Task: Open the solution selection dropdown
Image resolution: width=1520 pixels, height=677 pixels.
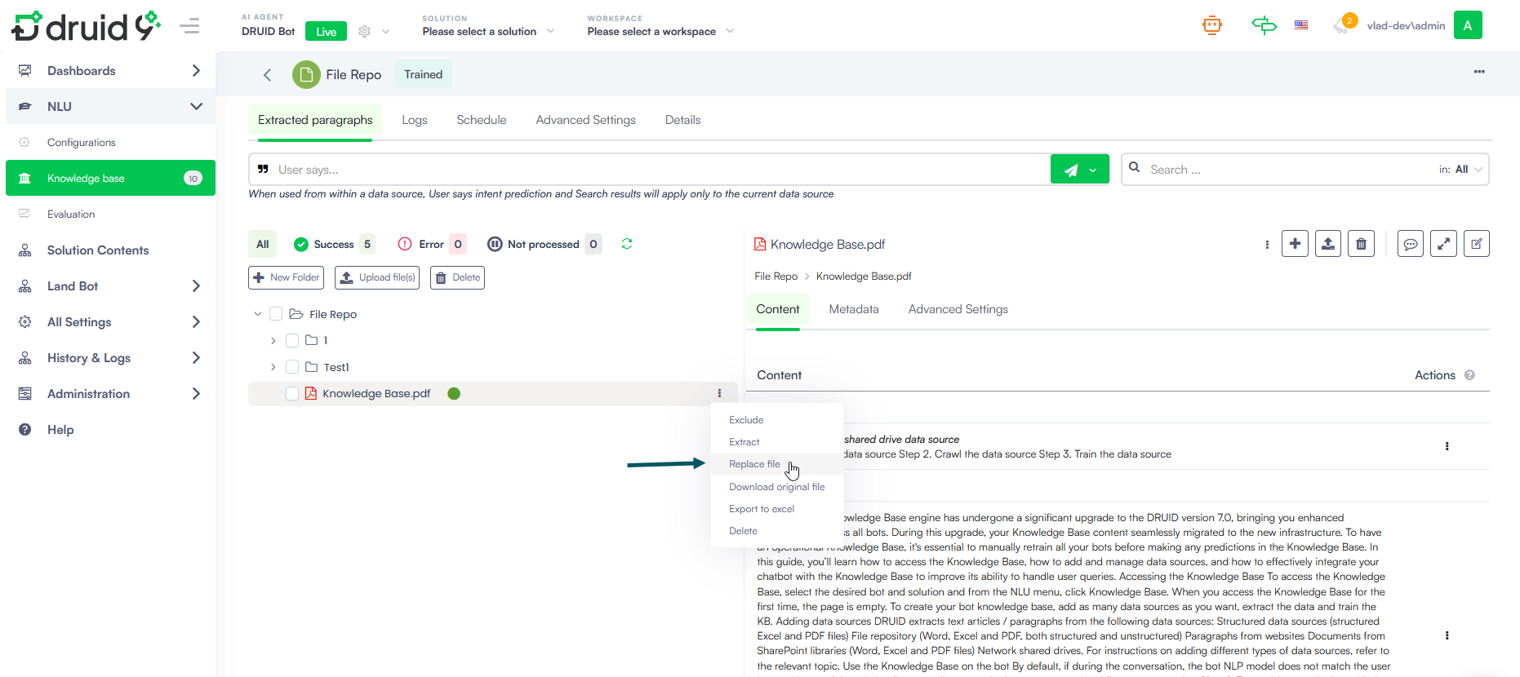Action: pos(488,31)
